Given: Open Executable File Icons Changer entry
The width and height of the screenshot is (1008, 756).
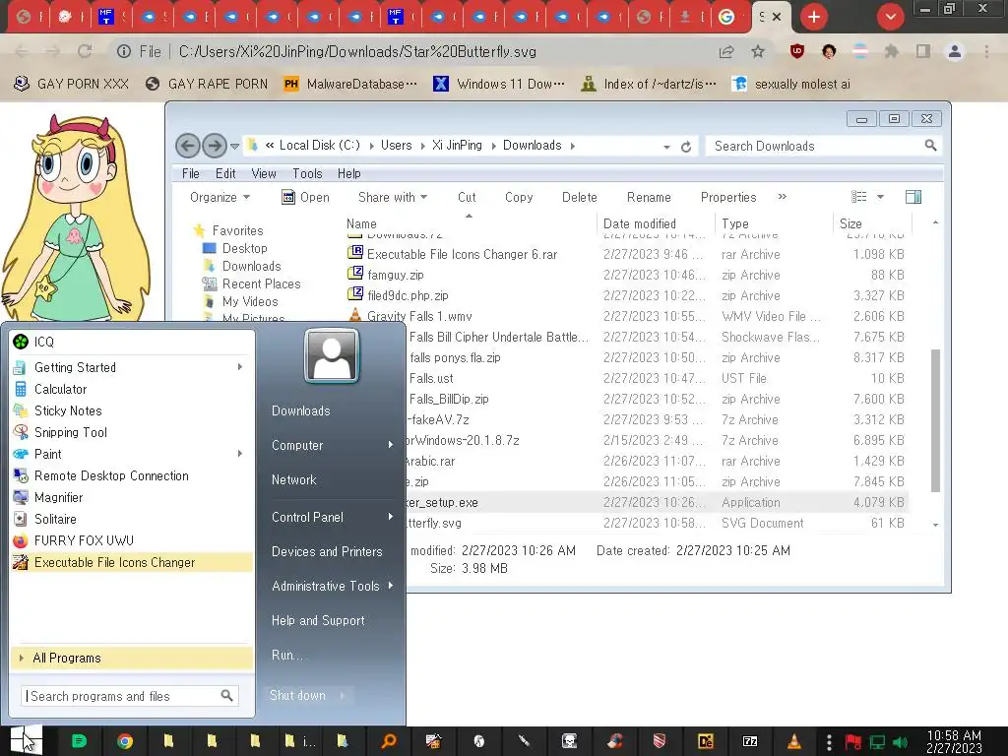Looking at the screenshot, I should pos(132,562).
